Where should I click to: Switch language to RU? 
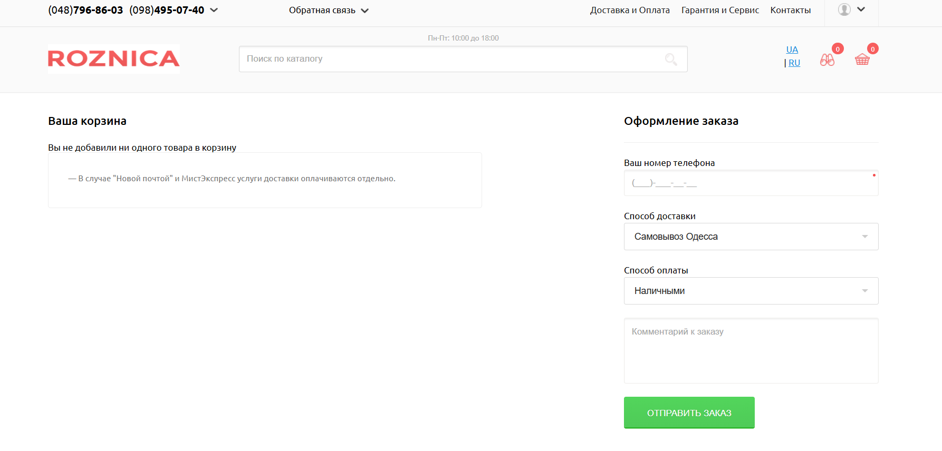tap(794, 63)
